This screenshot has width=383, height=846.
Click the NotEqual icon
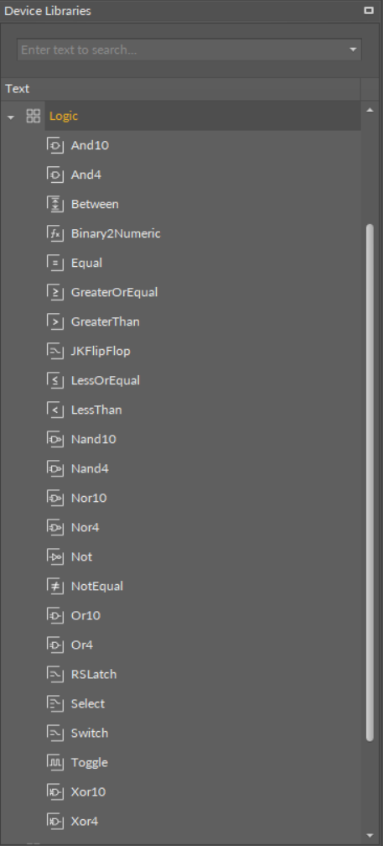point(55,586)
